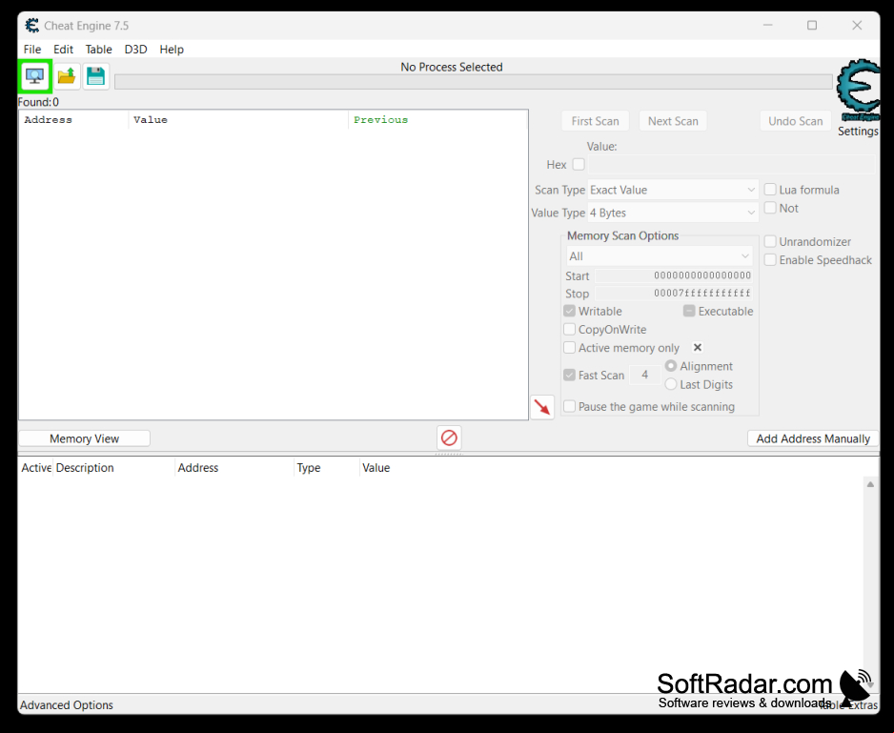
Task: Minimize the Cheat Engine window
Action: tap(768, 25)
